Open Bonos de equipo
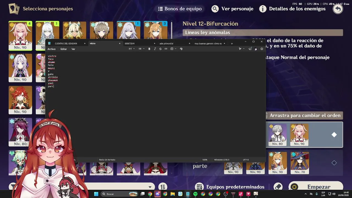 pos(180,9)
